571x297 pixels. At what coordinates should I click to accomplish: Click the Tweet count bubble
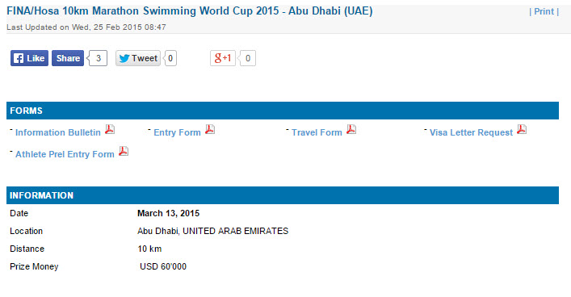click(170, 58)
